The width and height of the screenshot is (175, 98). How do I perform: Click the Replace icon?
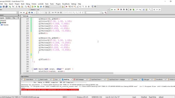click(x=28, y=7)
